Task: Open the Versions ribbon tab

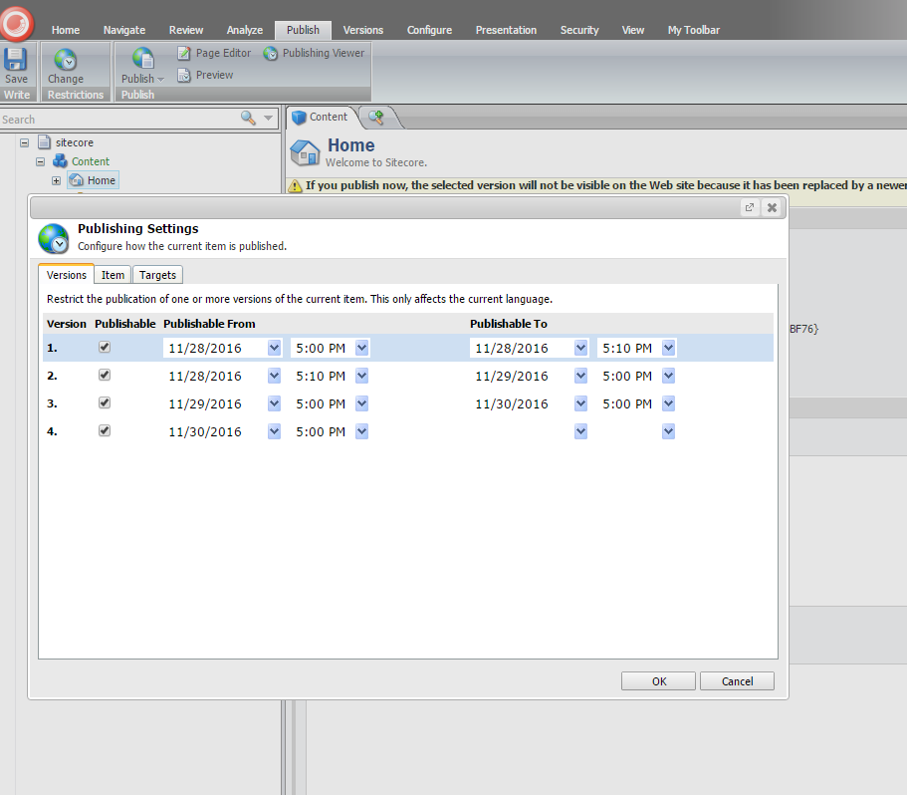Action: point(362,30)
